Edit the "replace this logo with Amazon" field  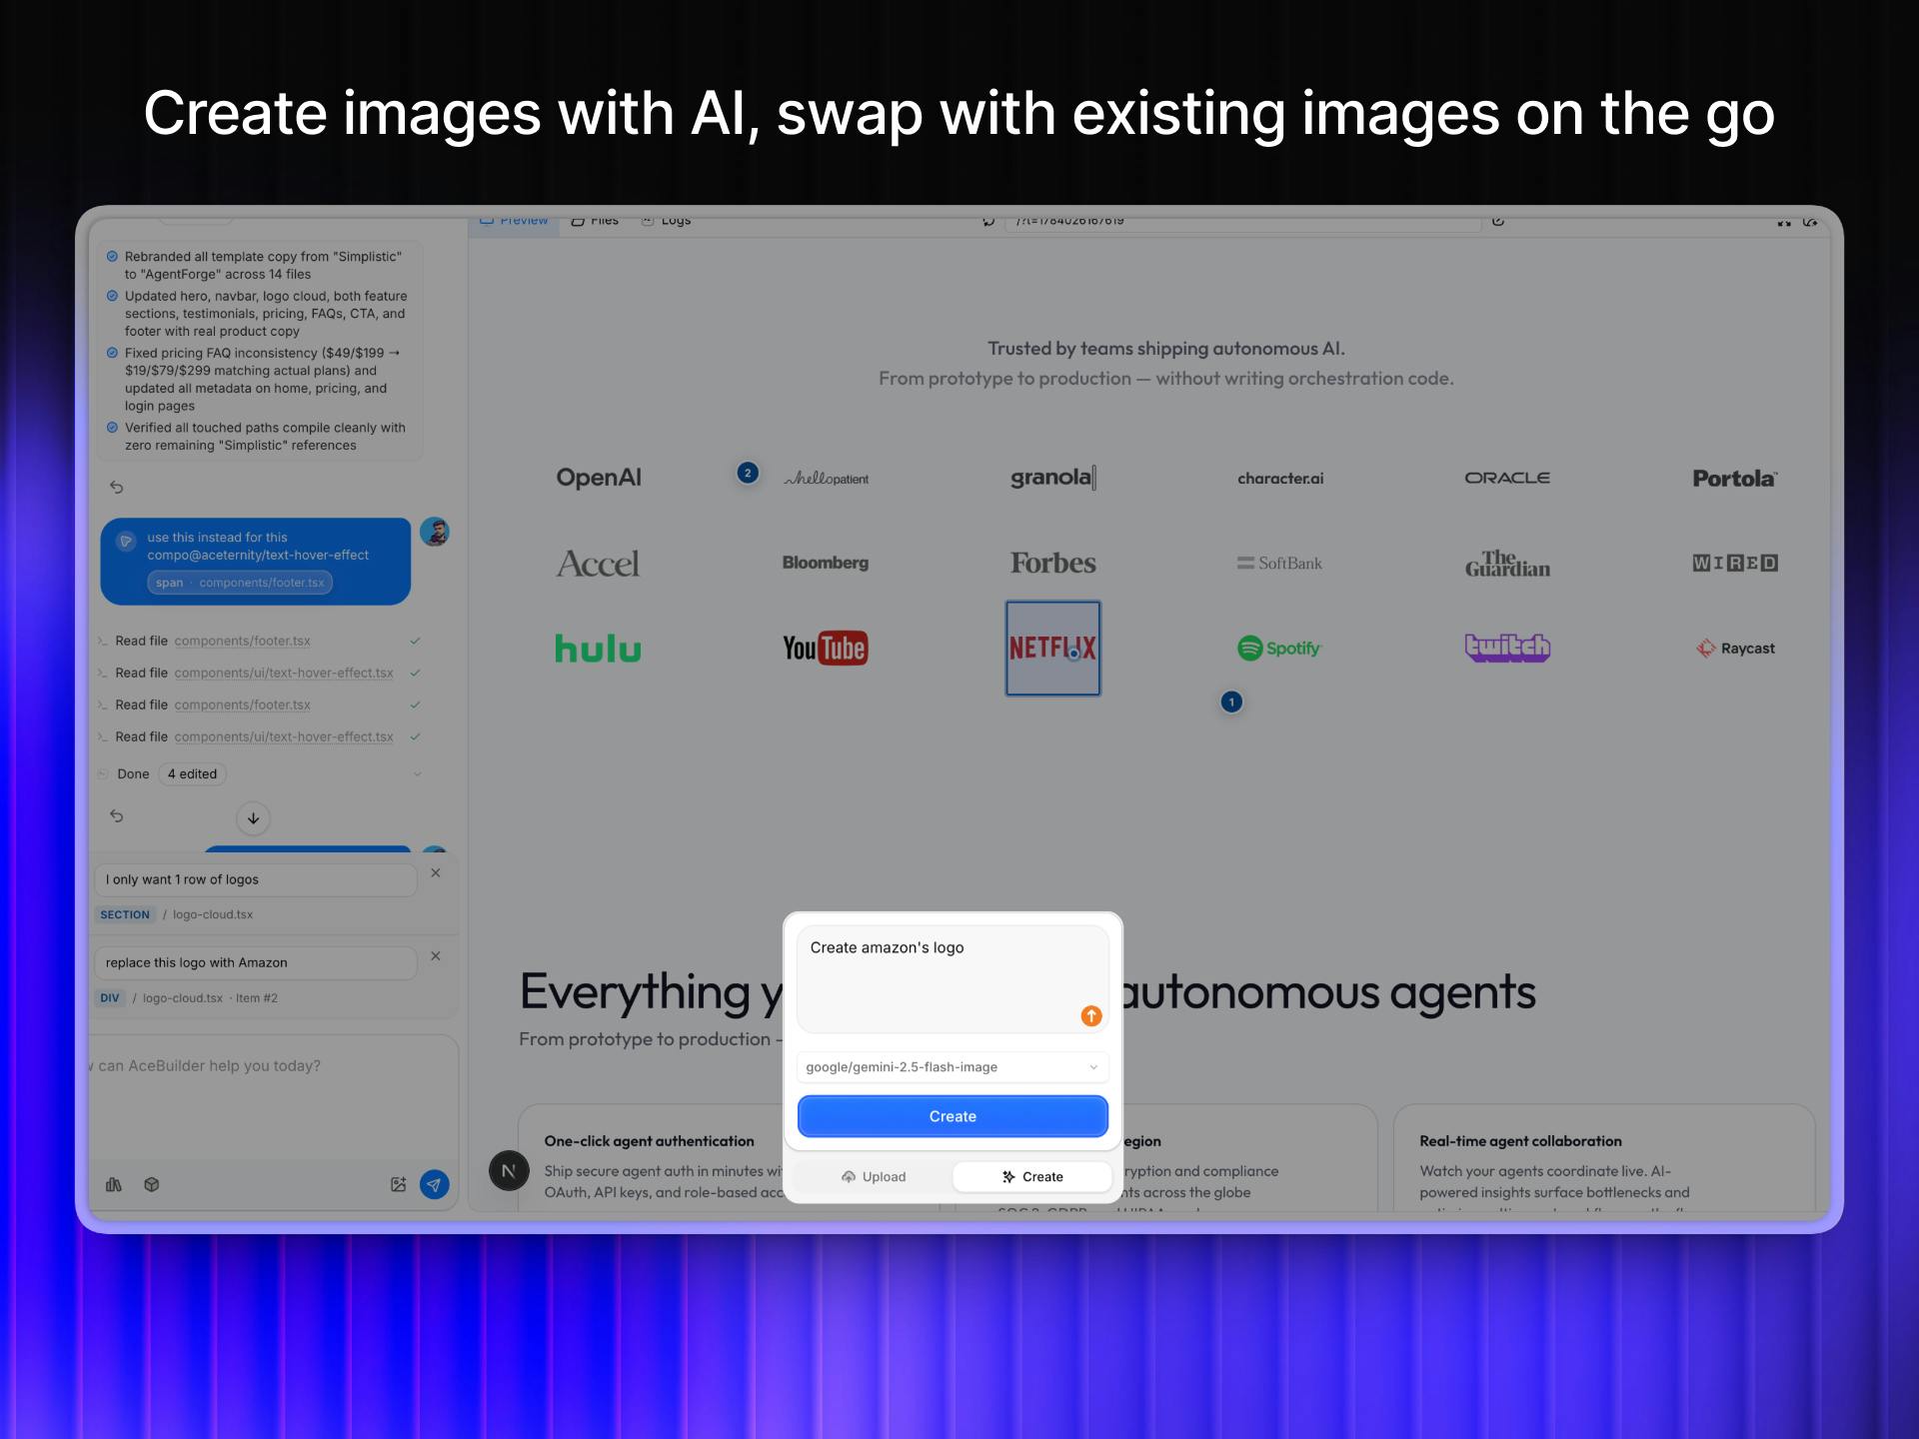(255, 962)
